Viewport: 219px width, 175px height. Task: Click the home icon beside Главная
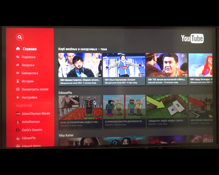point(18,49)
